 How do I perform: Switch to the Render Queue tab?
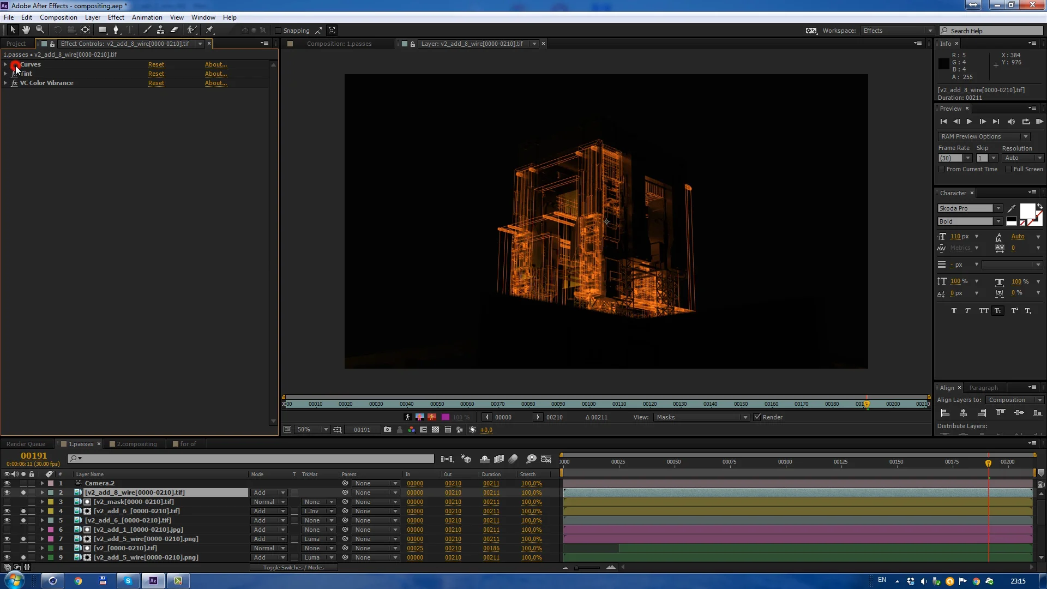click(26, 444)
